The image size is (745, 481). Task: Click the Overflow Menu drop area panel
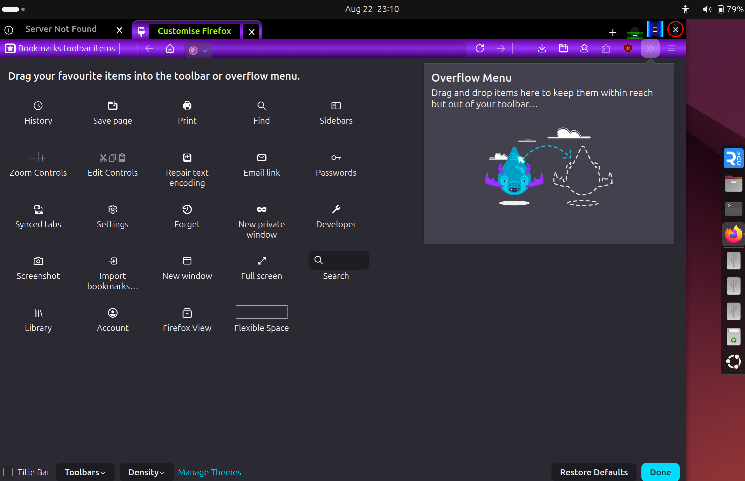point(549,154)
